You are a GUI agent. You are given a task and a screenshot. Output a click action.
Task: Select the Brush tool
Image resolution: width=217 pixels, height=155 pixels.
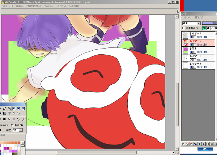(x=4, y=108)
